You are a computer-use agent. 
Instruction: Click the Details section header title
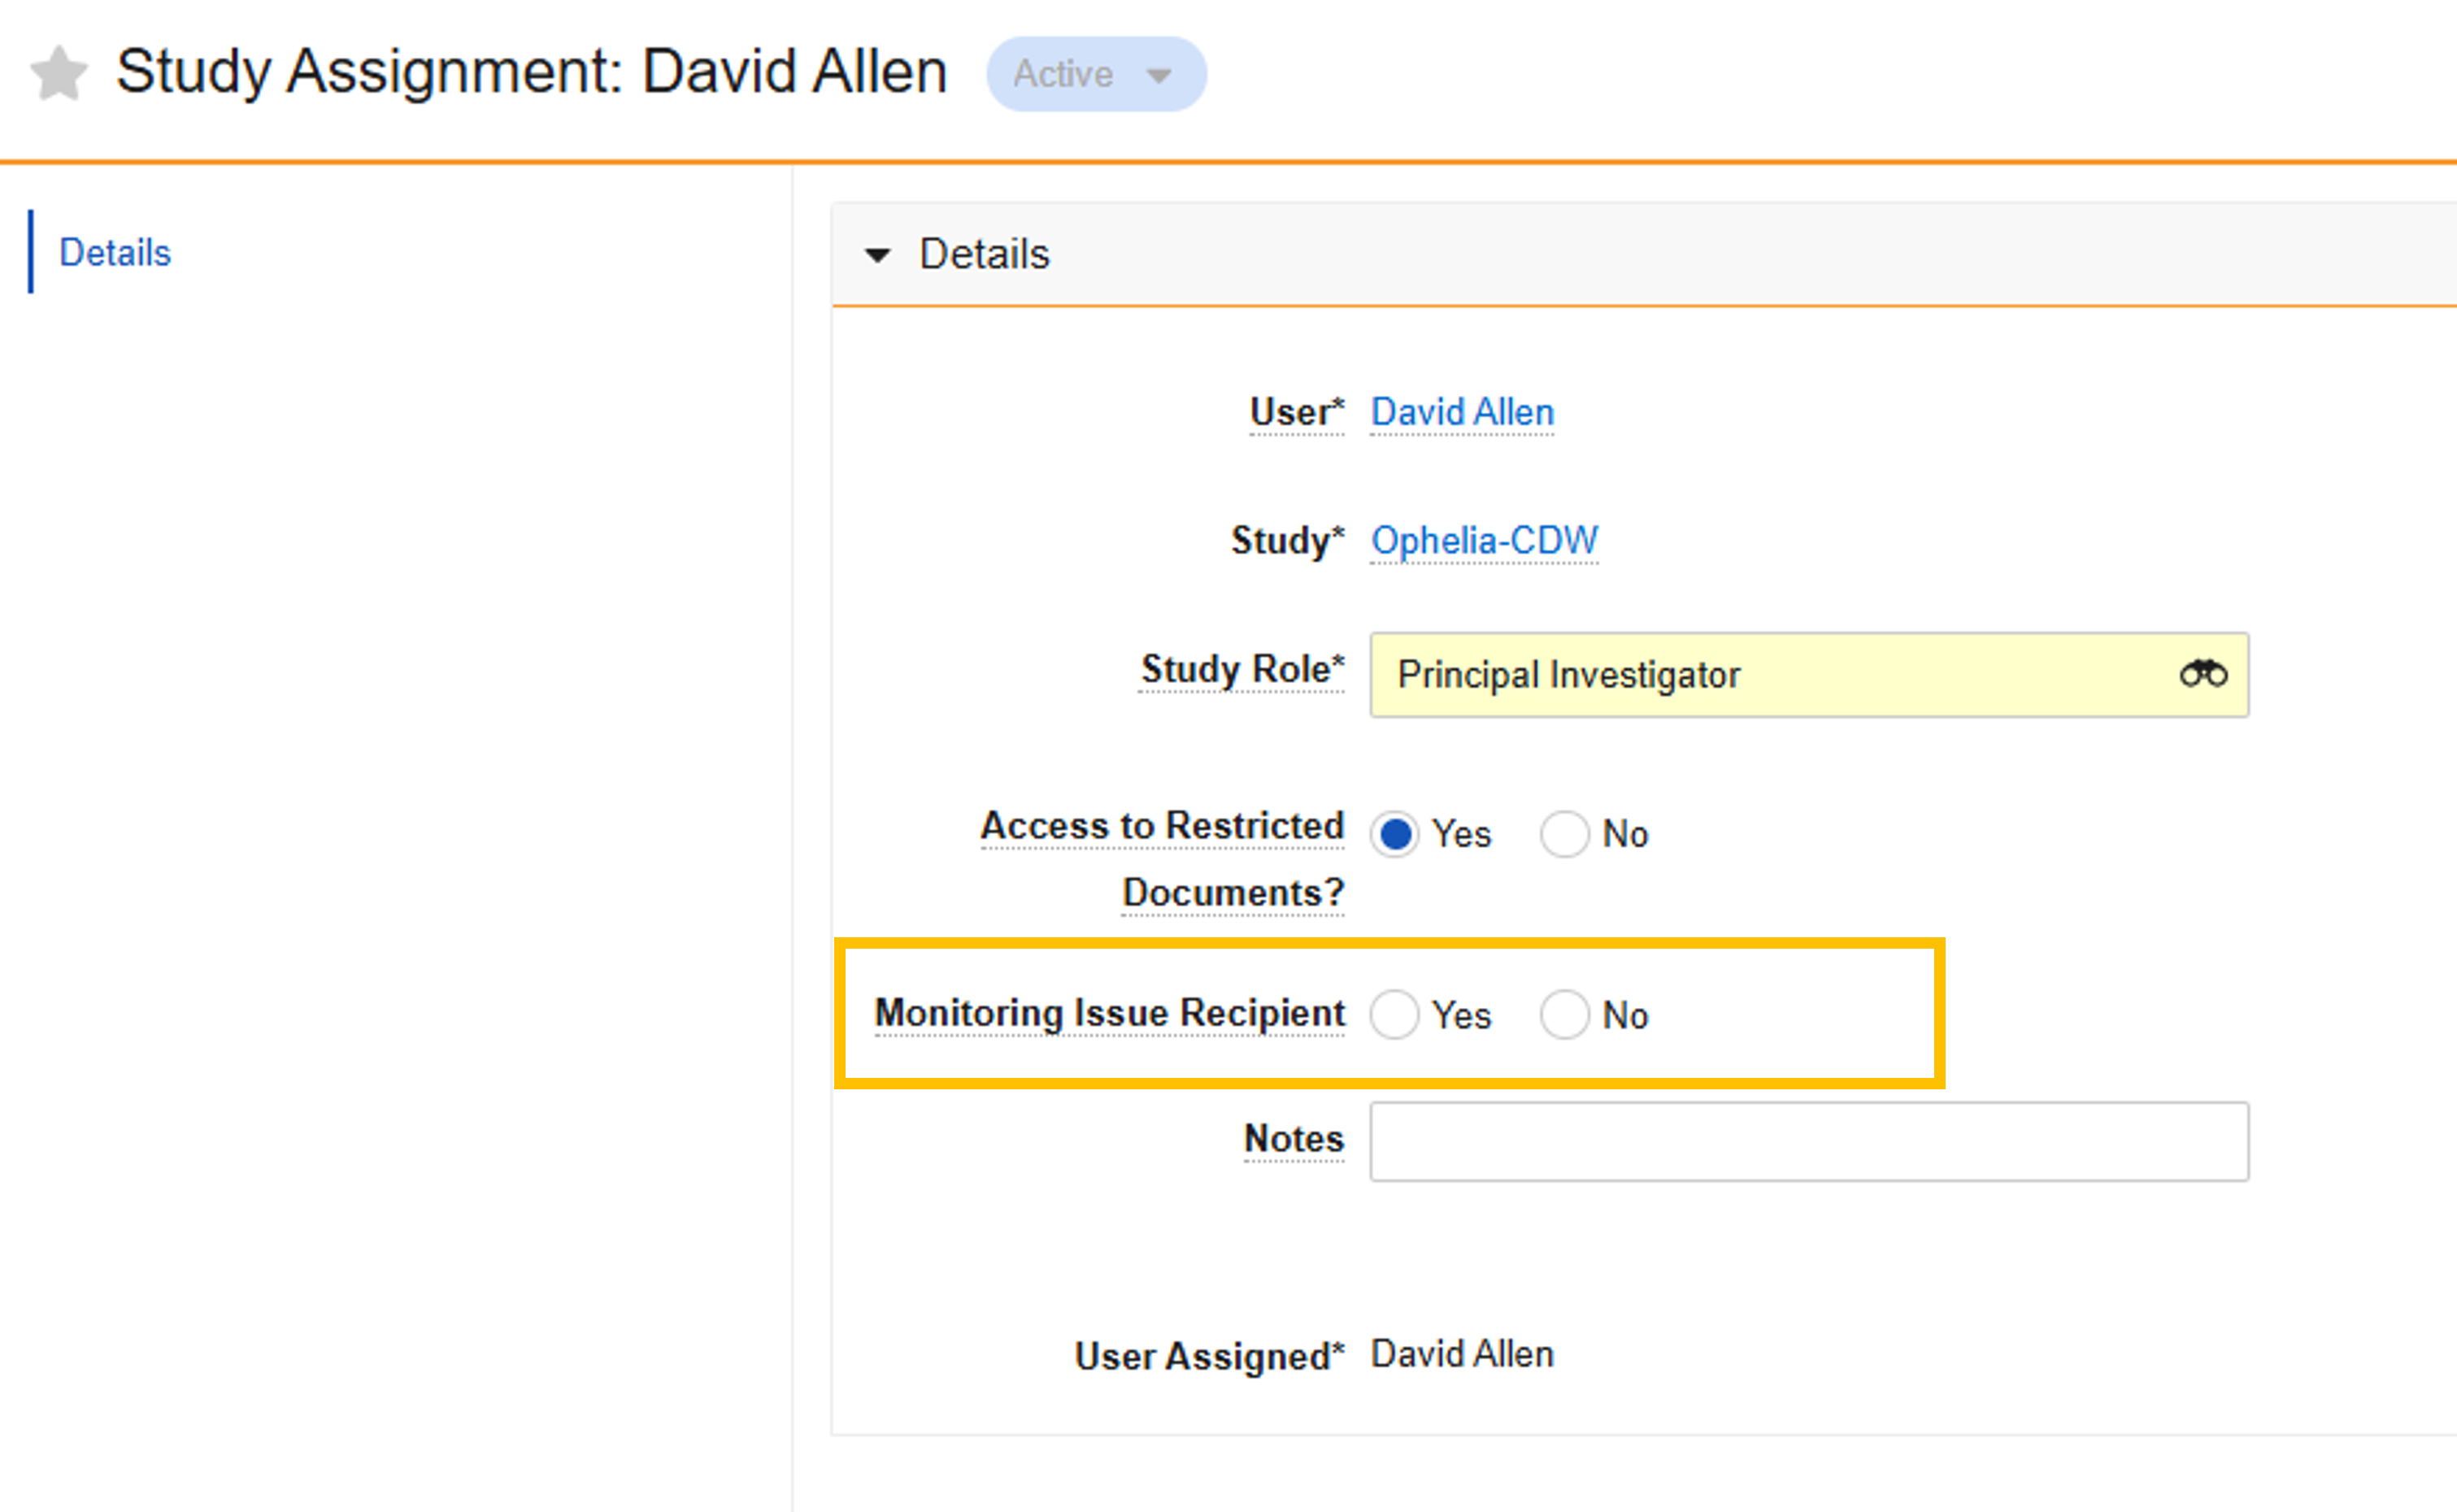click(x=984, y=254)
